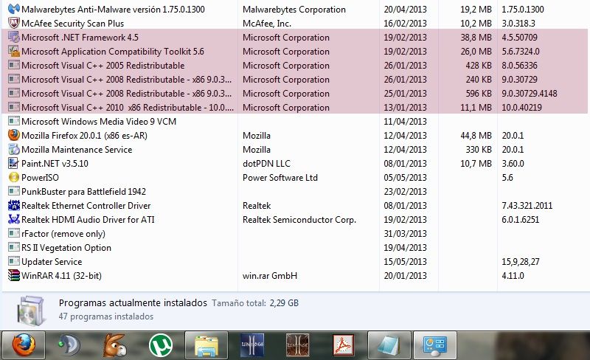590x360 pixels.
Task: Select the Paint.NET v3.5.10 name
Action: 55,164
